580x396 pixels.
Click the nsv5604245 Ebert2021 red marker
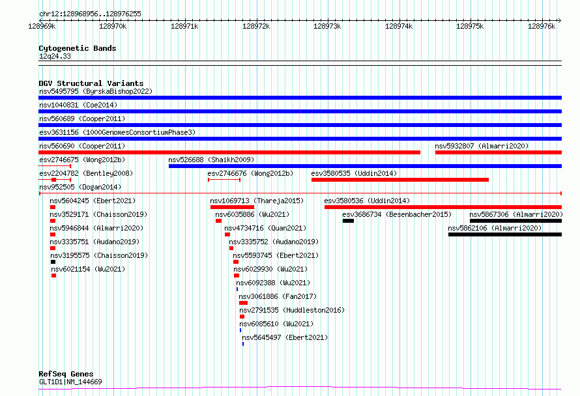point(53,207)
